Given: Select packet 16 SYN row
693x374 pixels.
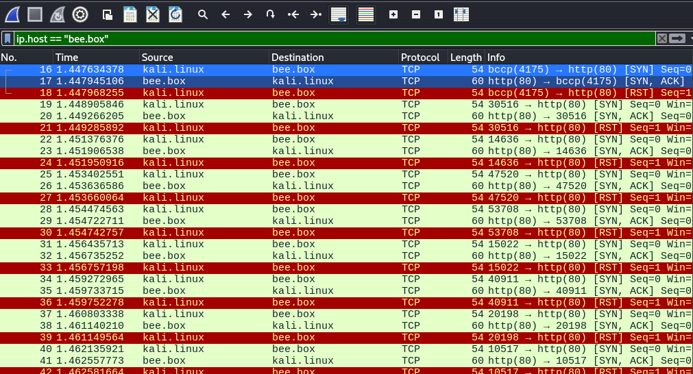Looking at the screenshot, I should (x=347, y=69).
